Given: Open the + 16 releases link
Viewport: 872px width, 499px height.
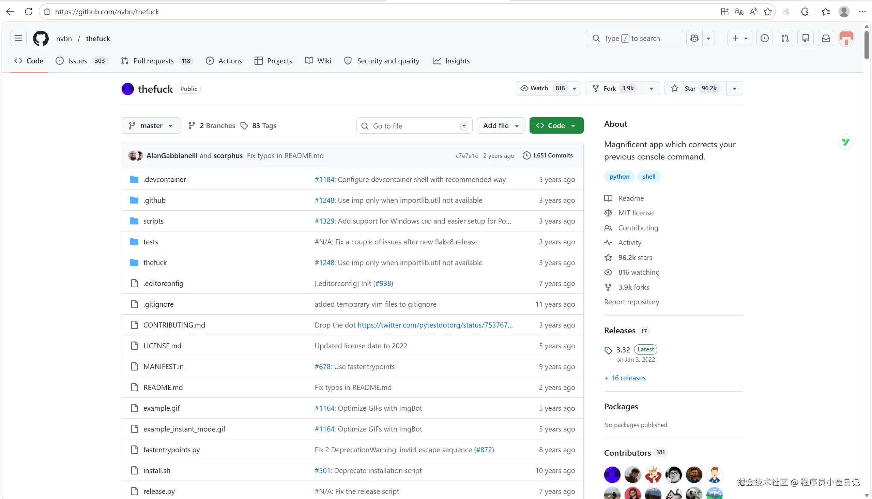Looking at the screenshot, I should [x=625, y=378].
